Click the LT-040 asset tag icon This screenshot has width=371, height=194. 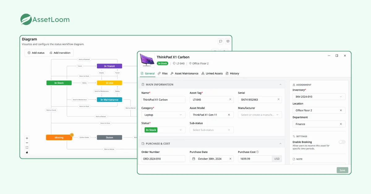tap(174, 63)
